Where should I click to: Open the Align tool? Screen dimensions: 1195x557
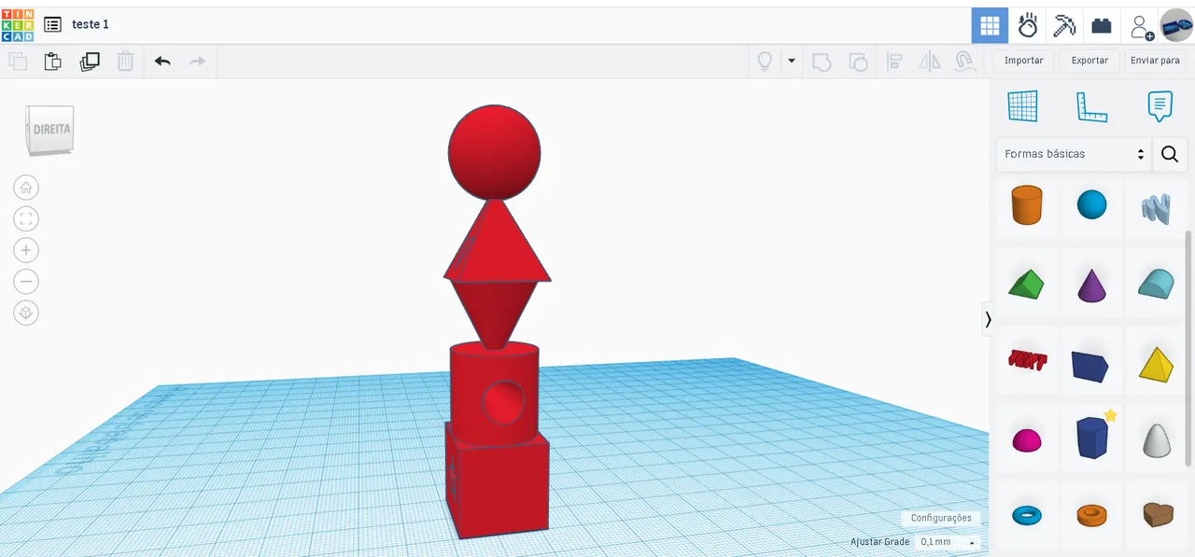[x=894, y=61]
